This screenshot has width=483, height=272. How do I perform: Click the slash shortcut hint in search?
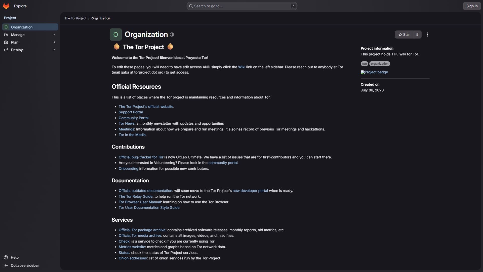pyautogui.click(x=293, y=6)
